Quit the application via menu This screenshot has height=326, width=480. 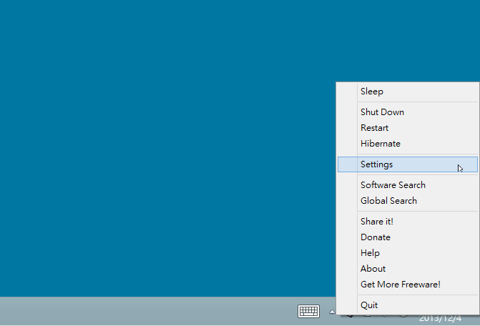click(408, 305)
